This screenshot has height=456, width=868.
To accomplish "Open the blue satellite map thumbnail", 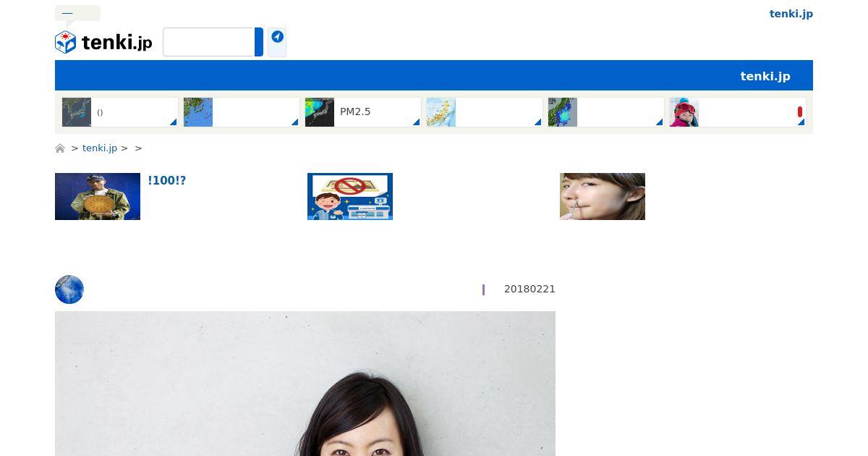I will coord(198,112).
